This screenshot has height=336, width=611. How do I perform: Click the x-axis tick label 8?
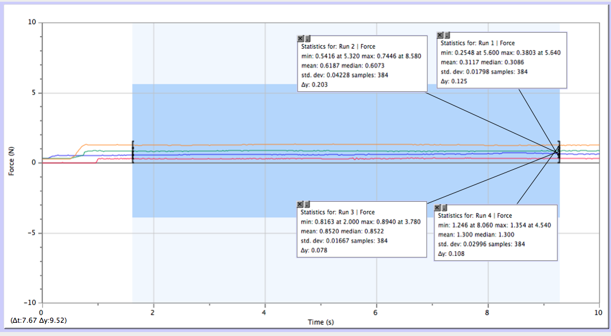(x=487, y=312)
